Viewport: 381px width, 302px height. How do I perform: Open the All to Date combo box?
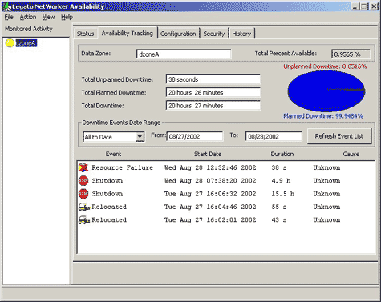[x=114, y=137]
